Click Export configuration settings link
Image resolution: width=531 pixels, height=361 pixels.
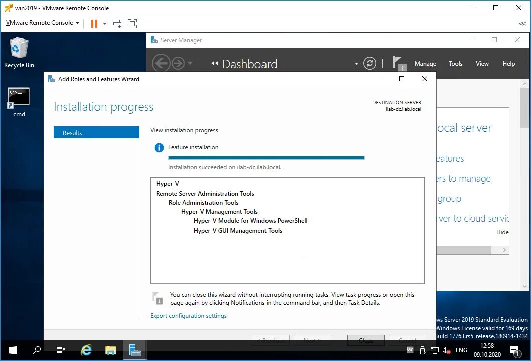188,316
